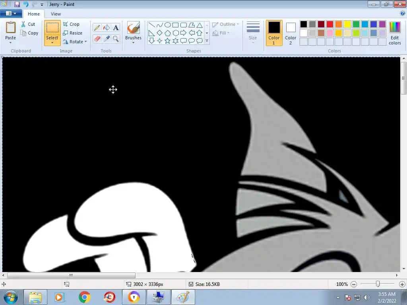The image size is (407, 305).
Task: Click the zoom out minus button
Action: (354, 284)
